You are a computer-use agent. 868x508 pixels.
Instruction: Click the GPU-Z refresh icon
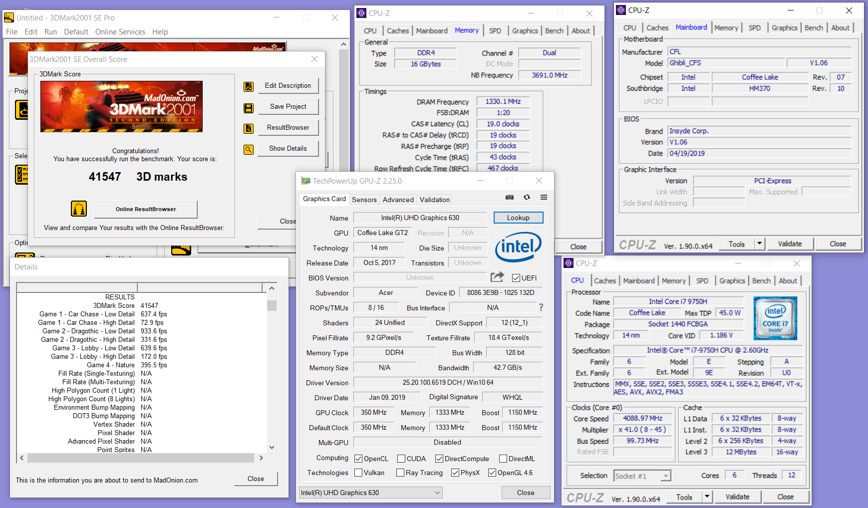coord(527,197)
